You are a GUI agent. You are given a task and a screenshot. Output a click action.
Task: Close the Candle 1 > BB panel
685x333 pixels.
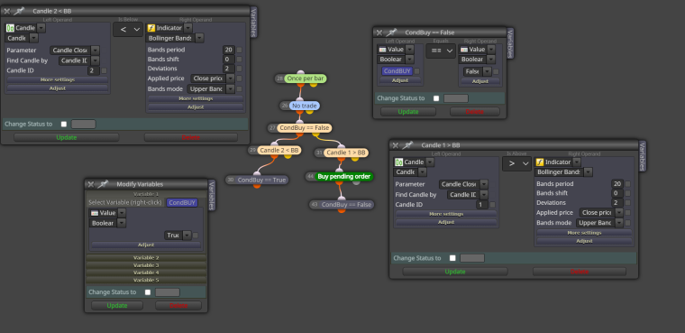coord(396,145)
